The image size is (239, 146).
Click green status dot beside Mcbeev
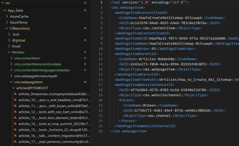(x=85, y=52)
